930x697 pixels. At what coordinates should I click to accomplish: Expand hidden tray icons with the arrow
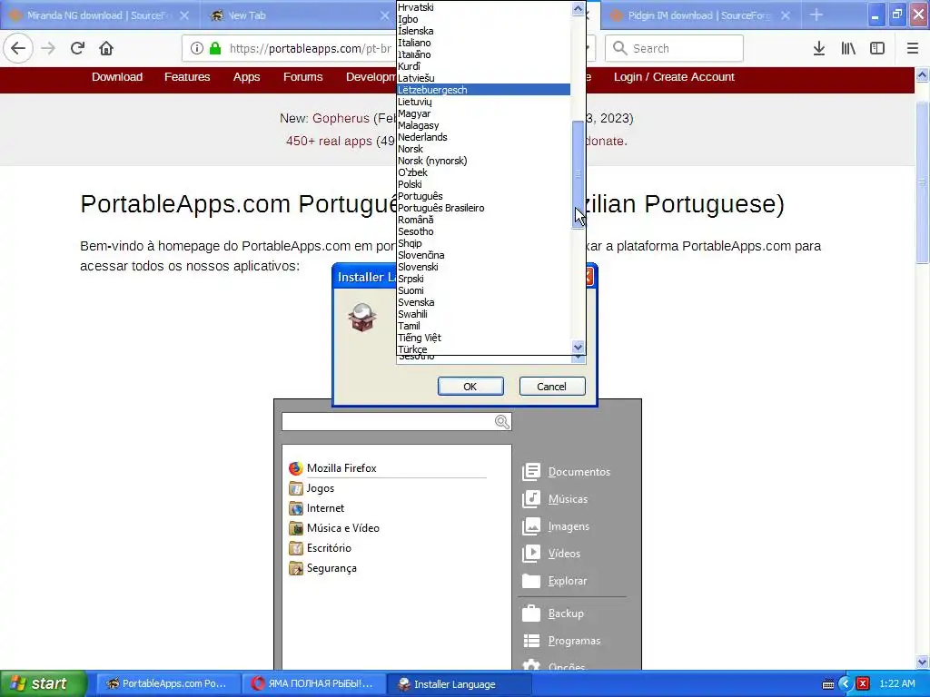tap(846, 684)
